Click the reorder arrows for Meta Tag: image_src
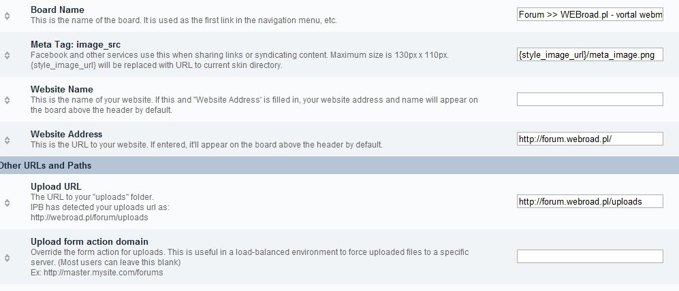 point(7,55)
